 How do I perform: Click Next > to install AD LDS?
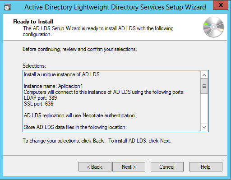129,167
